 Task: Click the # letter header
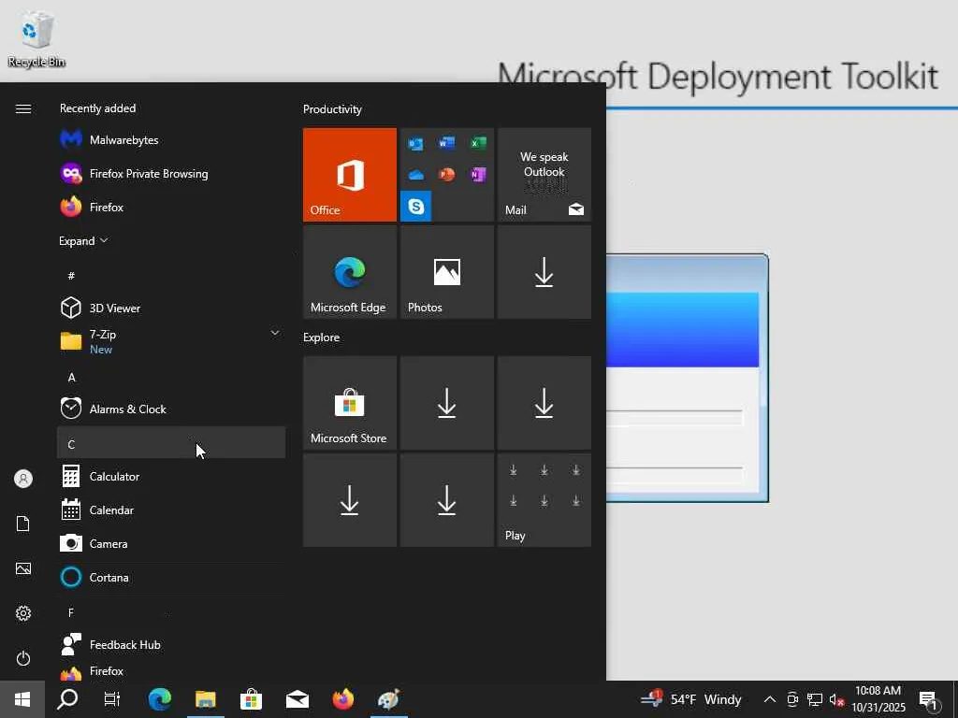[171, 276]
